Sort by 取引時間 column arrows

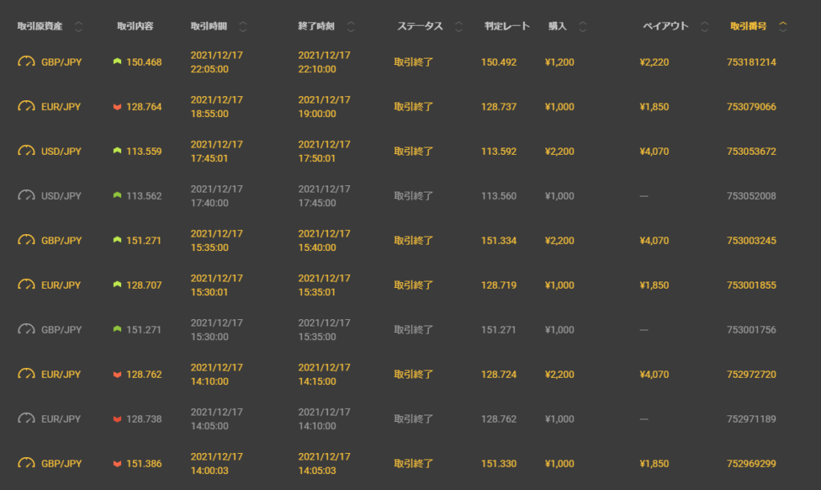tap(243, 26)
